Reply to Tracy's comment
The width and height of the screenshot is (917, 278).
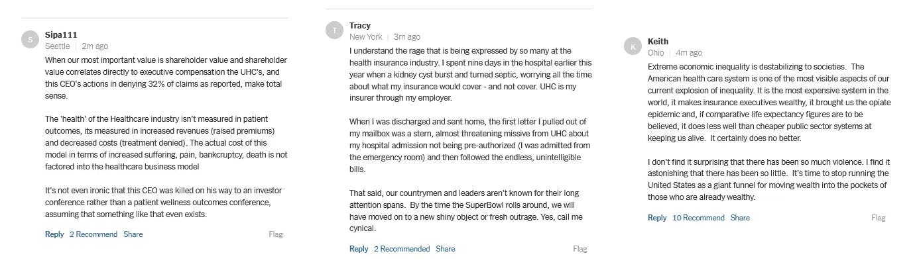(359, 249)
